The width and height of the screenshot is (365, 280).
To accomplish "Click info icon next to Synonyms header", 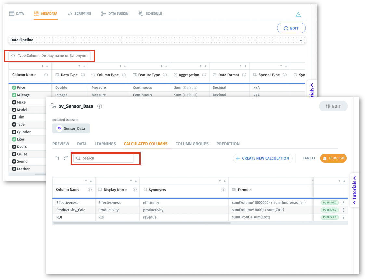I will [x=223, y=190].
